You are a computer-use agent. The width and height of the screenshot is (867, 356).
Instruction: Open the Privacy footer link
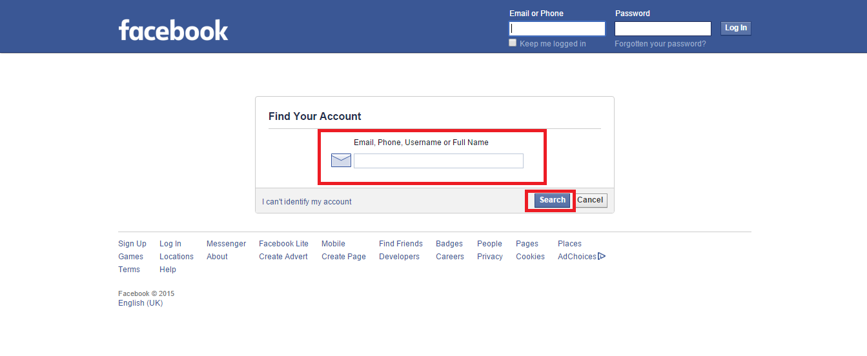coord(490,257)
